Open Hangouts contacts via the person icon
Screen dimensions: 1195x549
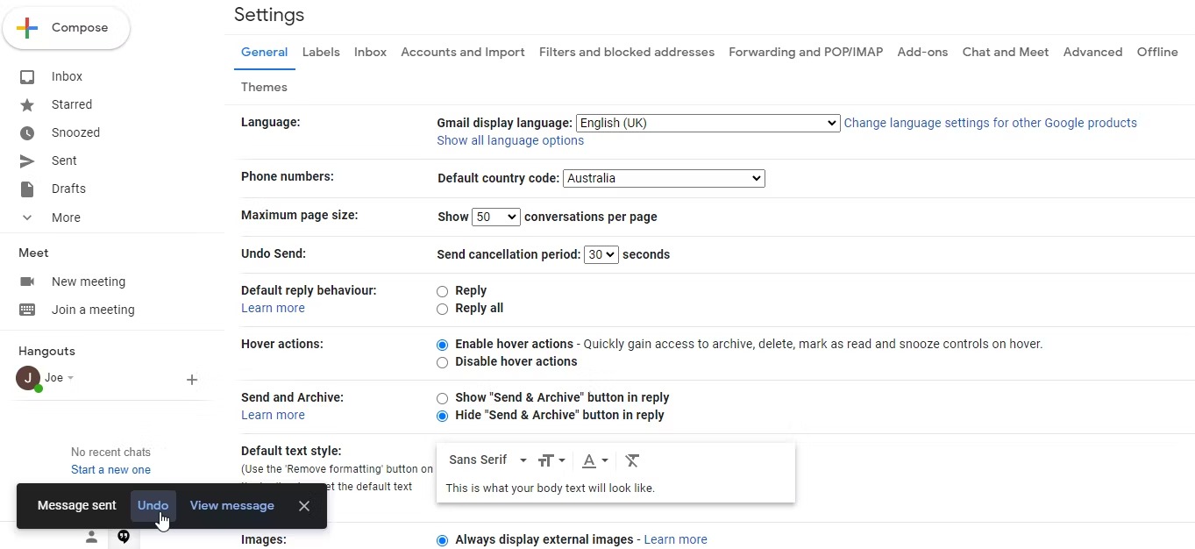(x=91, y=538)
